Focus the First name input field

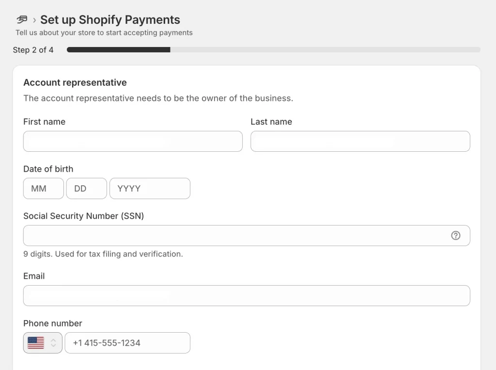pyautogui.click(x=133, y=141)
